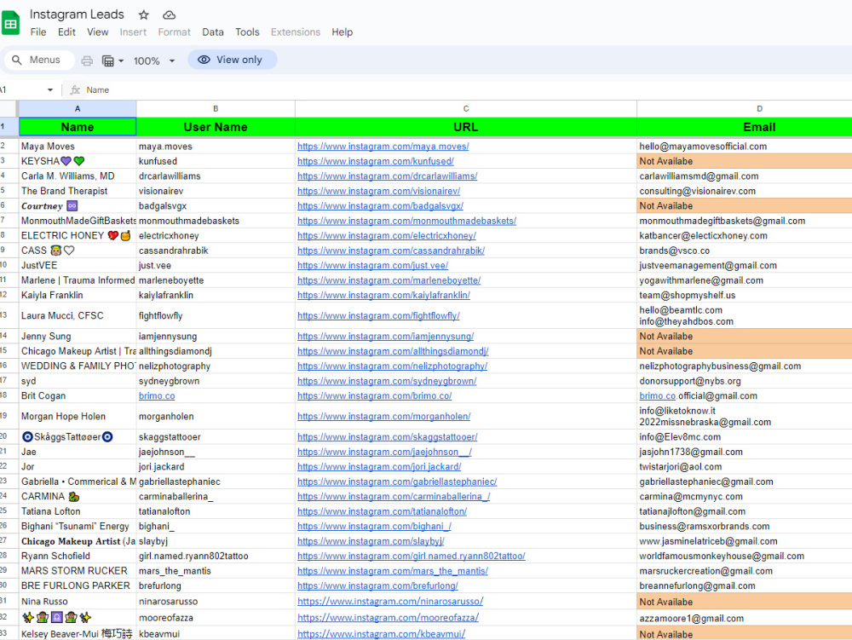Open the filter views dropdown arrow
The height and width of the screenshot is (640, 852).
point(121,61)
